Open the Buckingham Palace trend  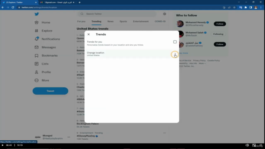pyautogui.click(x=87, y=124)
